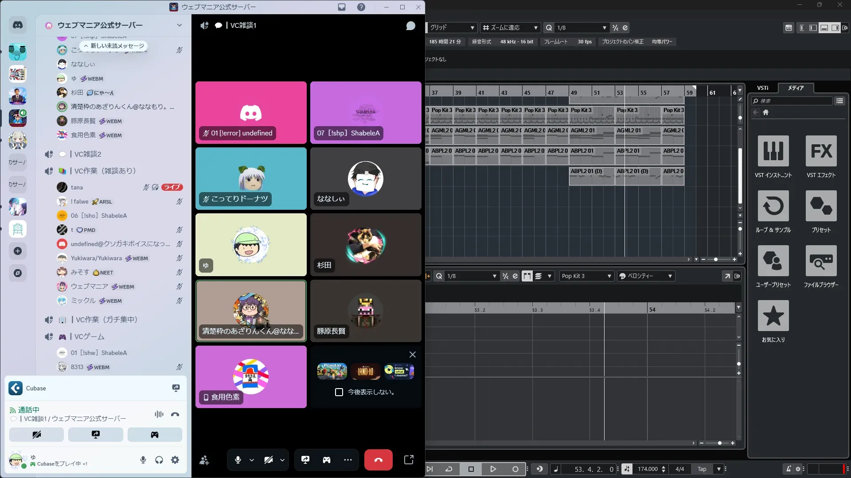This screenshot has width=851, height=478.
Task: Switch to the メディア tab
Action: pos(796,88)
